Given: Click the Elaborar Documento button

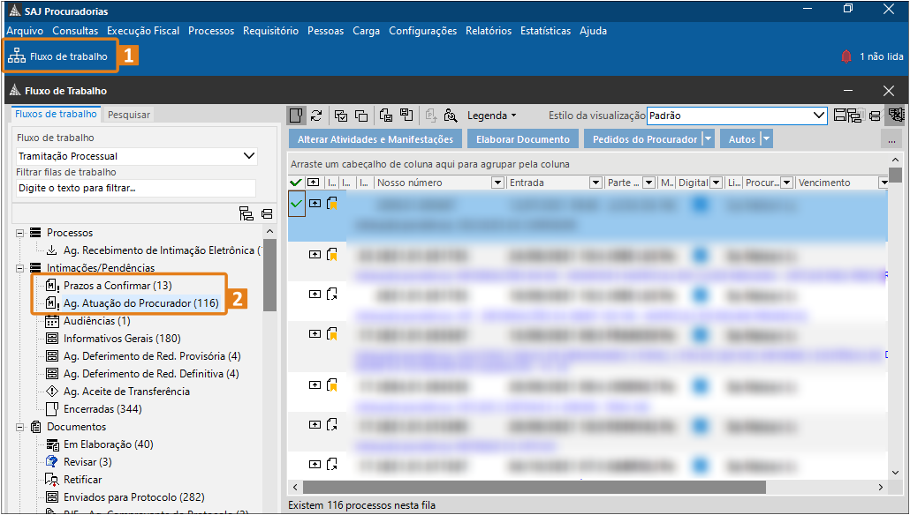Looking at the screenshot, I should tap(522, 139).
